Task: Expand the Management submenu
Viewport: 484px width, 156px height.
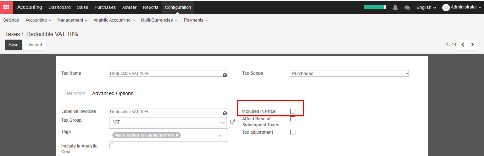Action: [72, 20]
